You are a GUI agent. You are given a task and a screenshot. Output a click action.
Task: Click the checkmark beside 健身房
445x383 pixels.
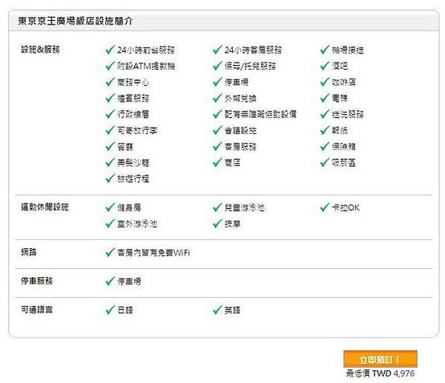[110, 208]
